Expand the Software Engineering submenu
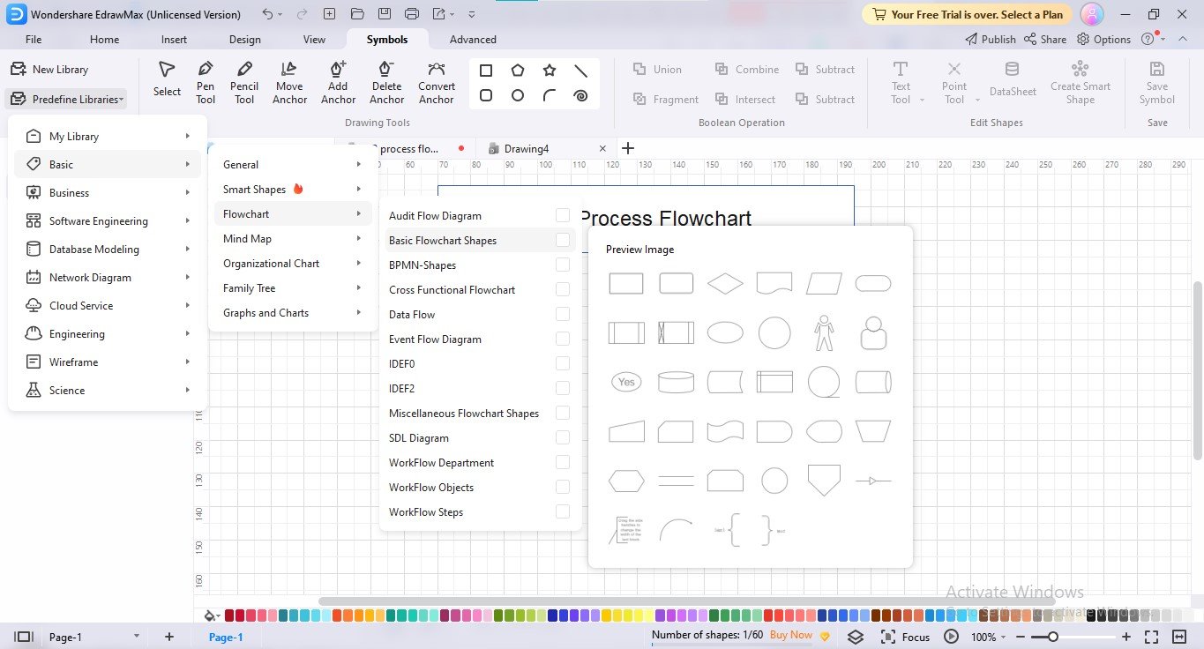The width and height of the screenshot is (1204, 649). coord(108,220)
